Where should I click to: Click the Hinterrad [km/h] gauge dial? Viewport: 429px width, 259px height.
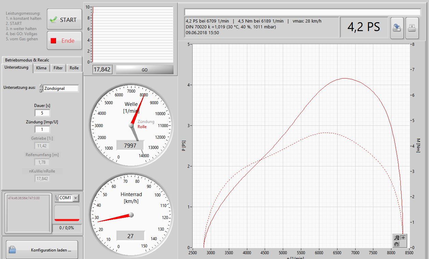(x=131, y=215)
